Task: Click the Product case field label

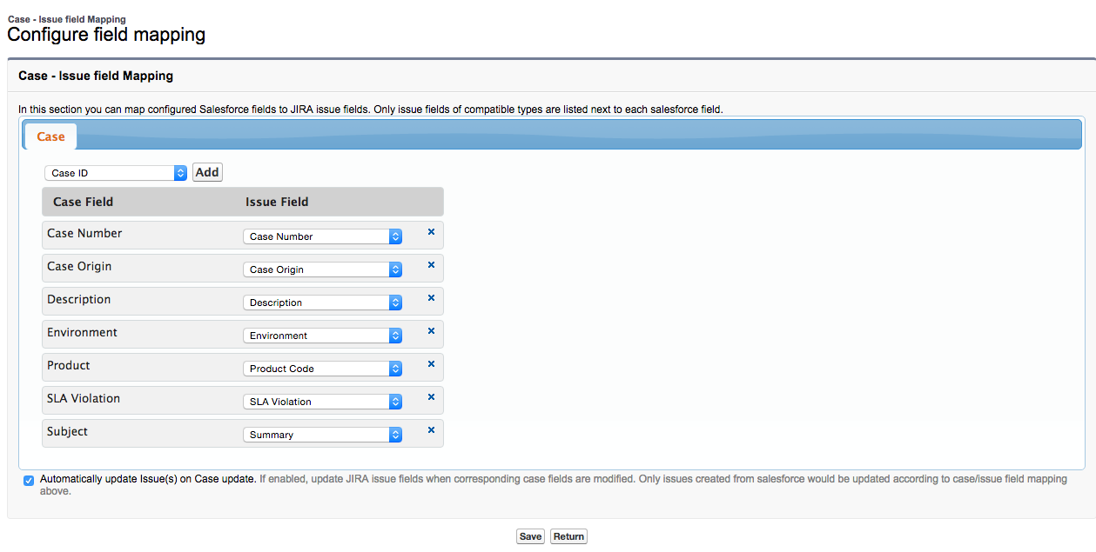Action: click(x=69, y=365)
